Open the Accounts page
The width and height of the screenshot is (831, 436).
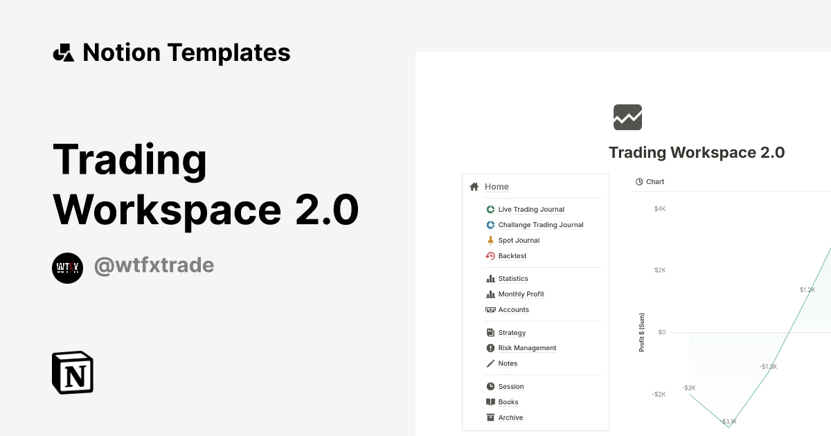(514, 309)
